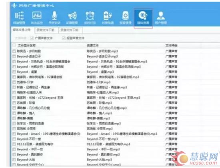This screenshot has width=220, height=168.
Task: Select display name 苏有朋 - 珍惜
Action: click(x=26, y=103)
